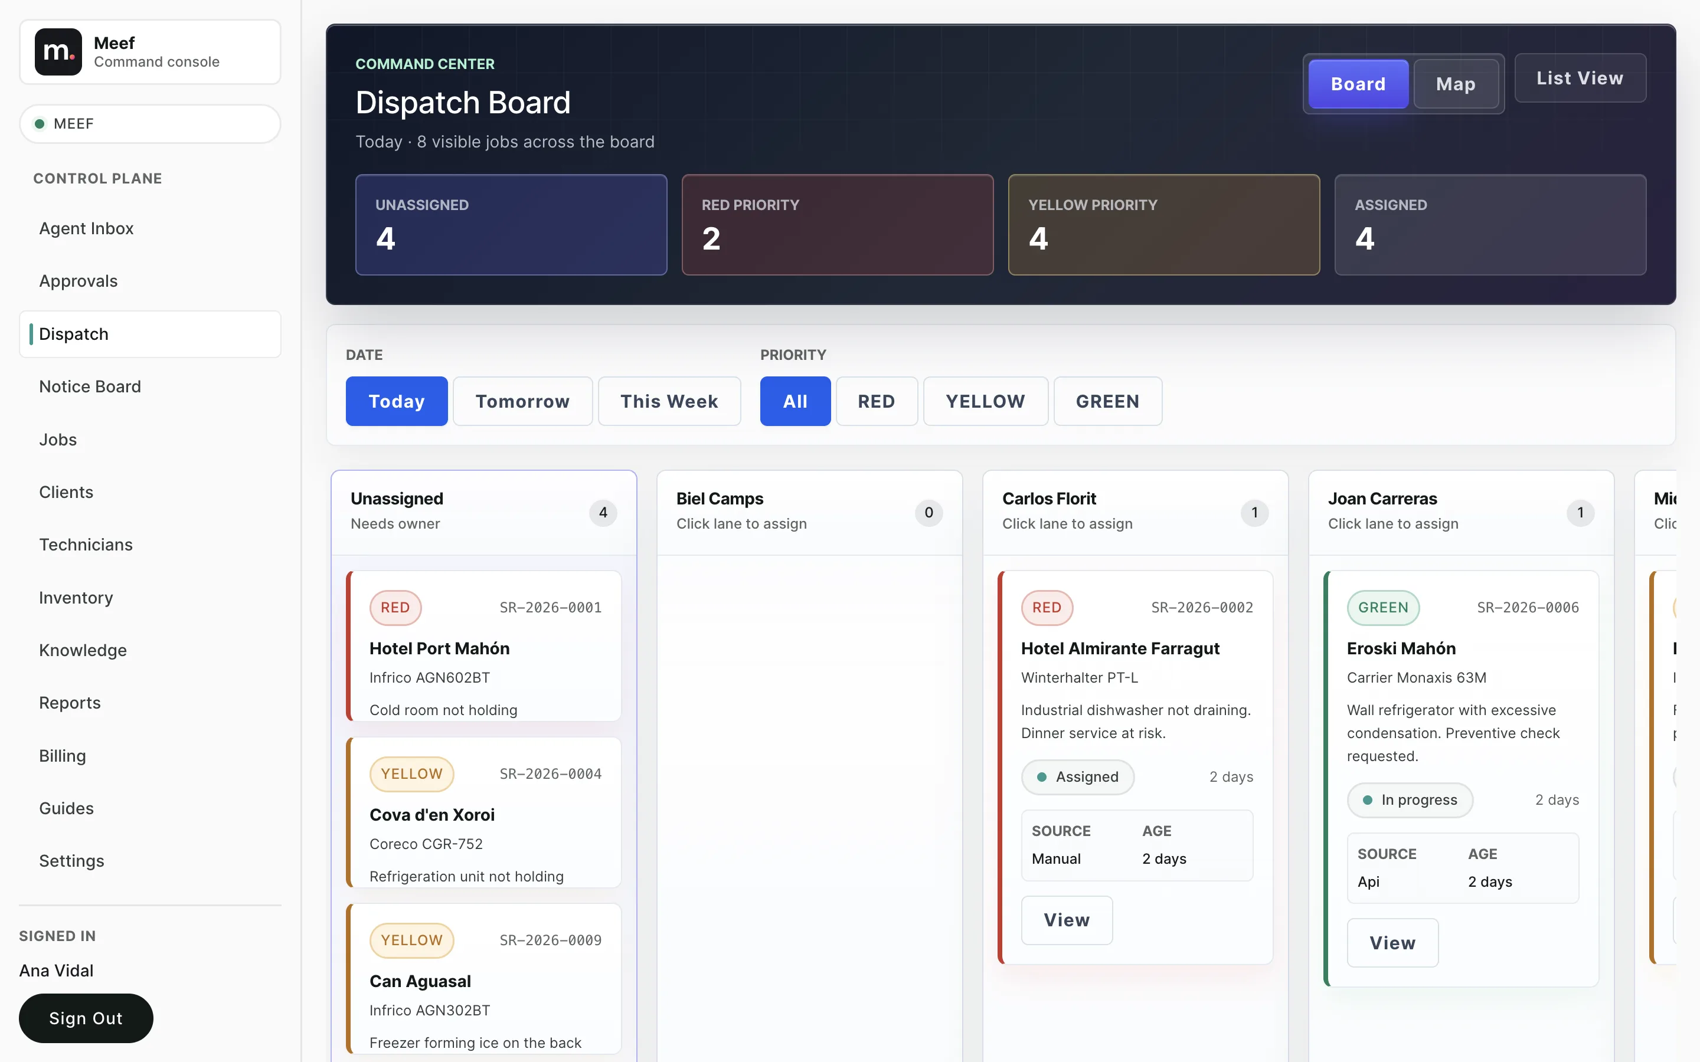
Task: View the Eroski Mahón job
Action: pos(1392,943)
